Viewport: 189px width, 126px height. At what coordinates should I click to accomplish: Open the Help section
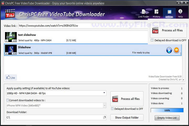(180, 14)
